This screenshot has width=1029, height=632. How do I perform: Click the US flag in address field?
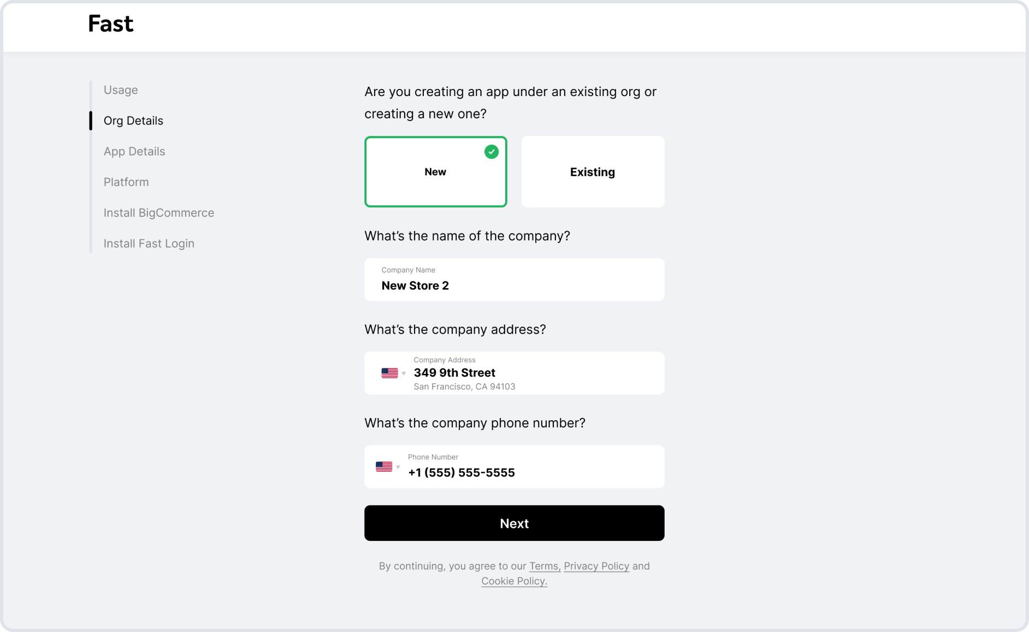(389, 373)
